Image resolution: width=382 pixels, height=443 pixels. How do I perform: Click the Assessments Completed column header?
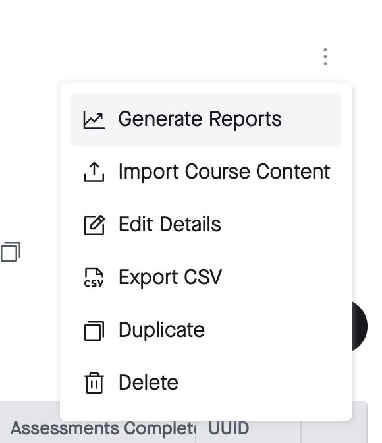point(97,428)
